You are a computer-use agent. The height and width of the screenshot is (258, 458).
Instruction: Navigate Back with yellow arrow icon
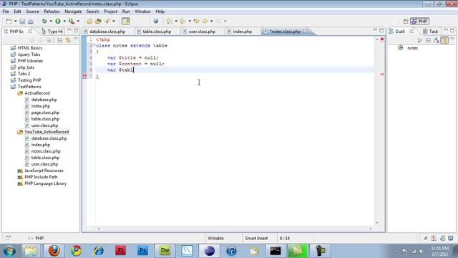coord(205,21)
